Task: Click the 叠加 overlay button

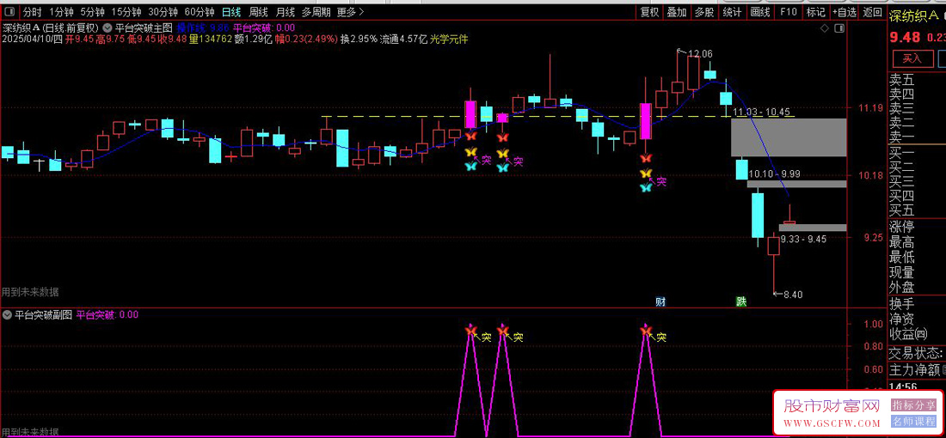Action: click(x=677, y=12)
